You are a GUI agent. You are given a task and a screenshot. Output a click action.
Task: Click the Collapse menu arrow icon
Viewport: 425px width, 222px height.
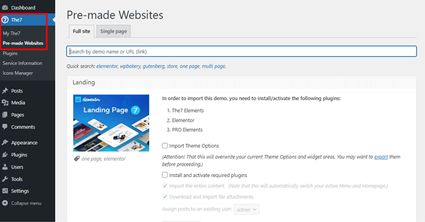coord(5,203)
